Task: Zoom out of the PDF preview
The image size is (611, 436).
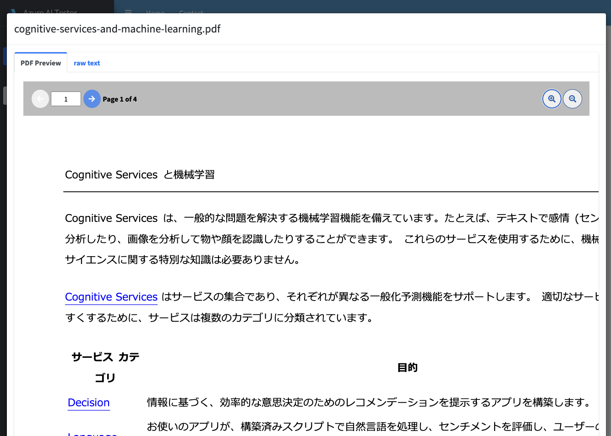Action: point(573,98)
